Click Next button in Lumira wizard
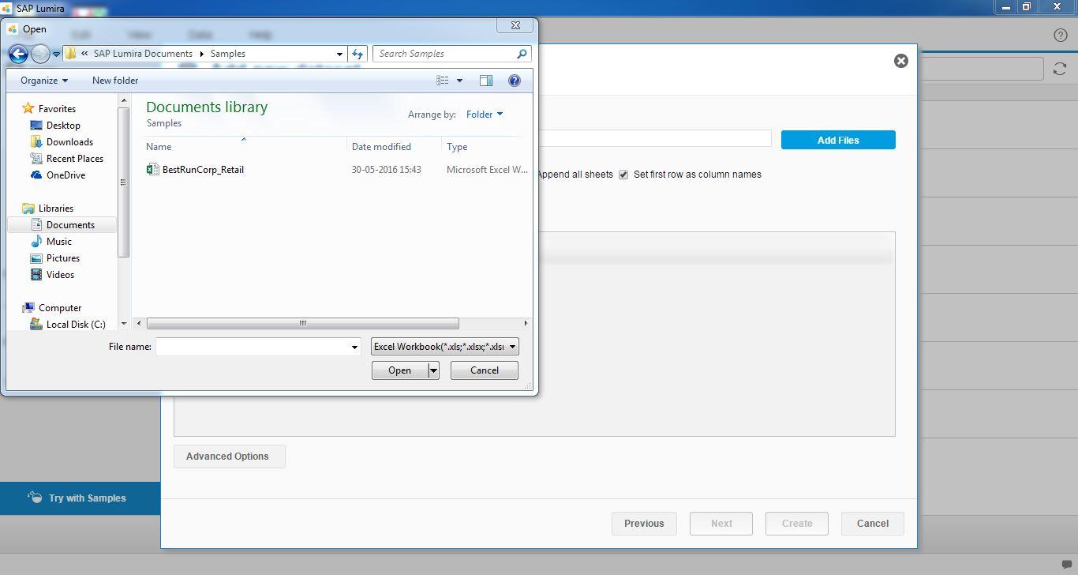The width and height of the screenshot is (1078, 575). pyautogui.click(x=721, y=524)
